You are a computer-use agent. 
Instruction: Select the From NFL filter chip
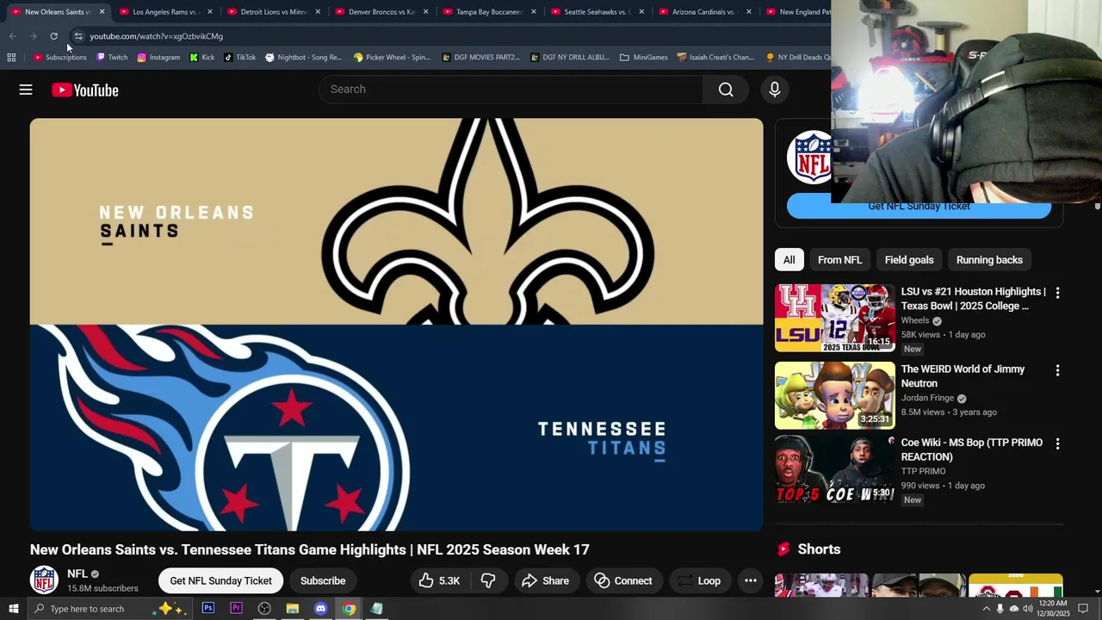tap(839, 260)
